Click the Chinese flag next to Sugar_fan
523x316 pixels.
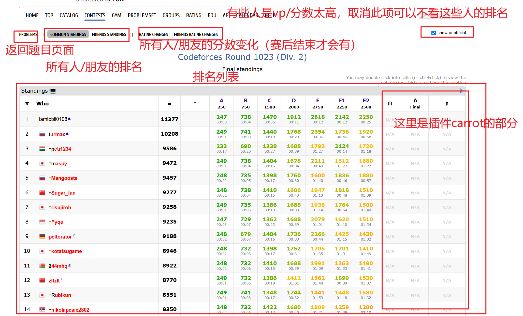(x=42, y=193)
